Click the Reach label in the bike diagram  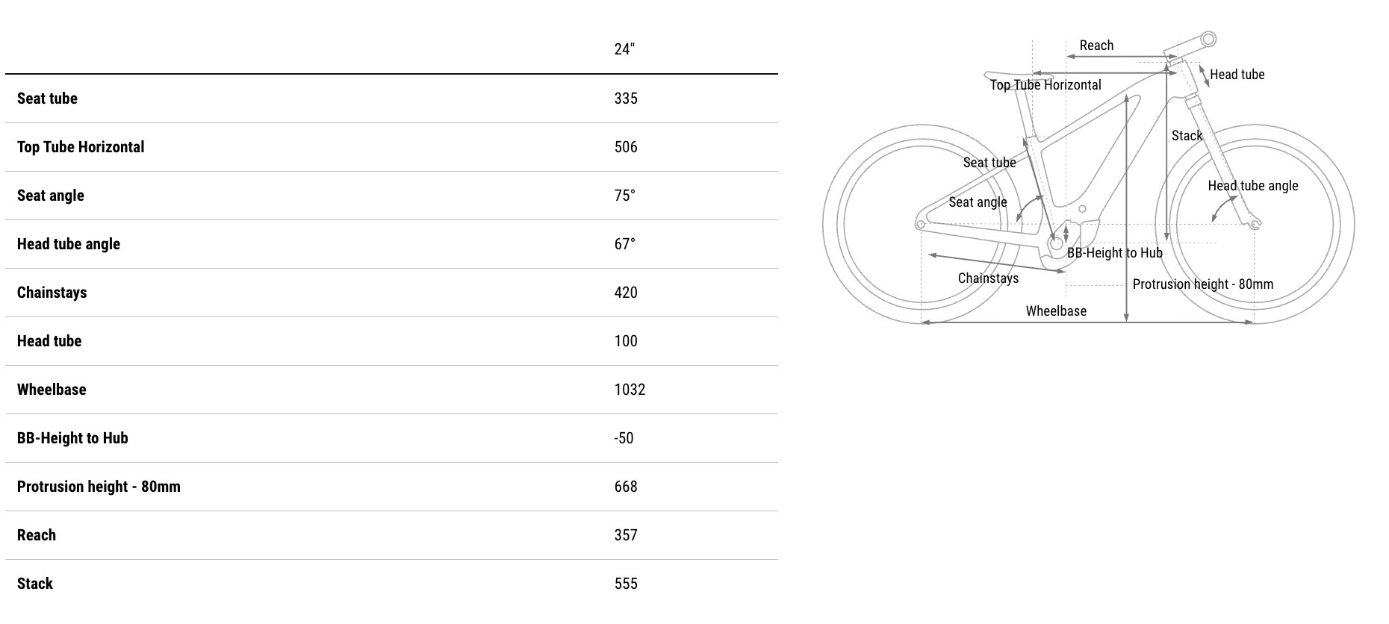1096,46
